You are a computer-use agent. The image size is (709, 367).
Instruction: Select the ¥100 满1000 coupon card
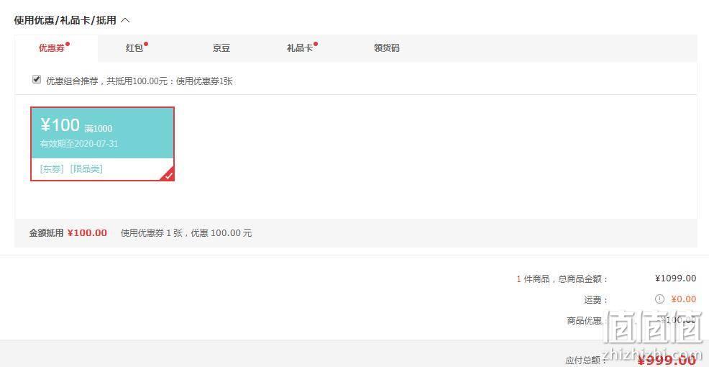(102, 144)
